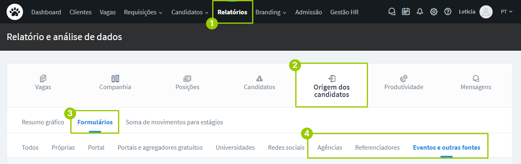Open the Posições report category

(187, 79)
